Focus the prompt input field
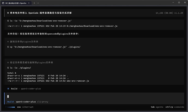Viewport: 188px width, 112px height. [x=94, y=97]
